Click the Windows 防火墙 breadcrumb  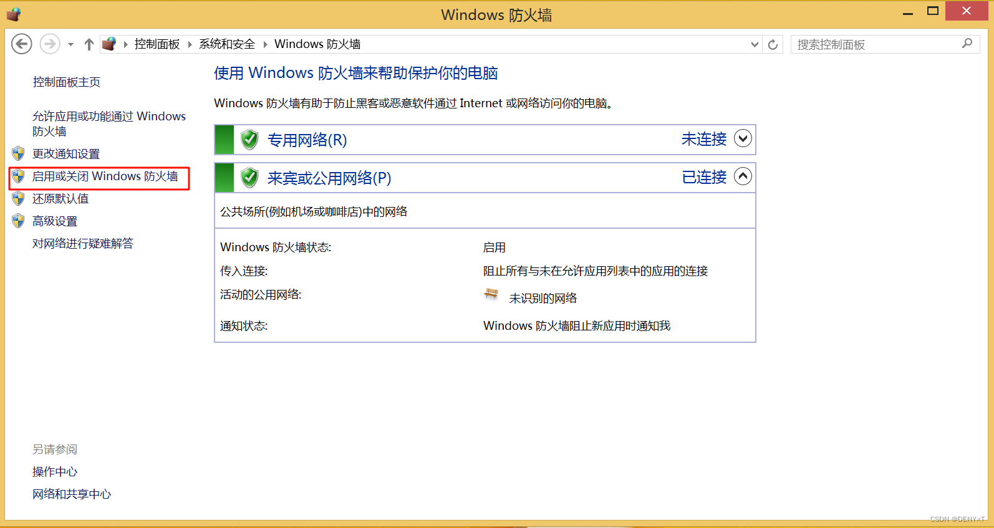click(x=317, y=44)
